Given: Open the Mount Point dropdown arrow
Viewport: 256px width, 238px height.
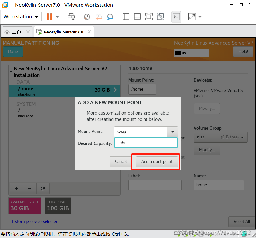Looking at the screenshot, I should pyautogui.click(x=173, y=132).
